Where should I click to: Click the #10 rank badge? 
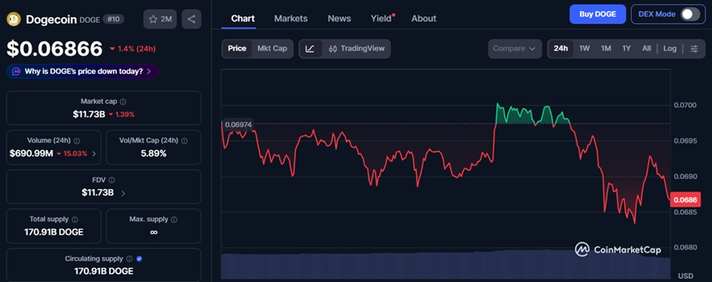click(x=113, y=19)
